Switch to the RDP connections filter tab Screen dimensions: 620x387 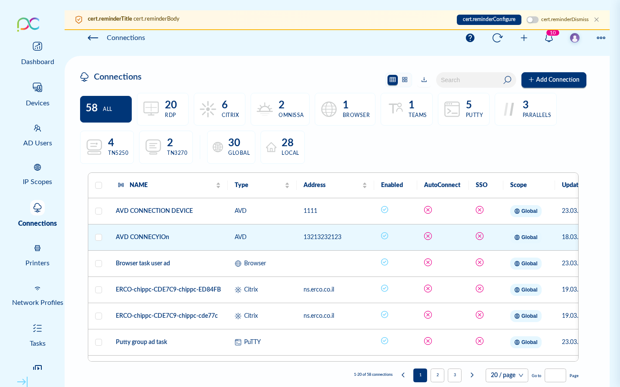(x=163, y=109)
